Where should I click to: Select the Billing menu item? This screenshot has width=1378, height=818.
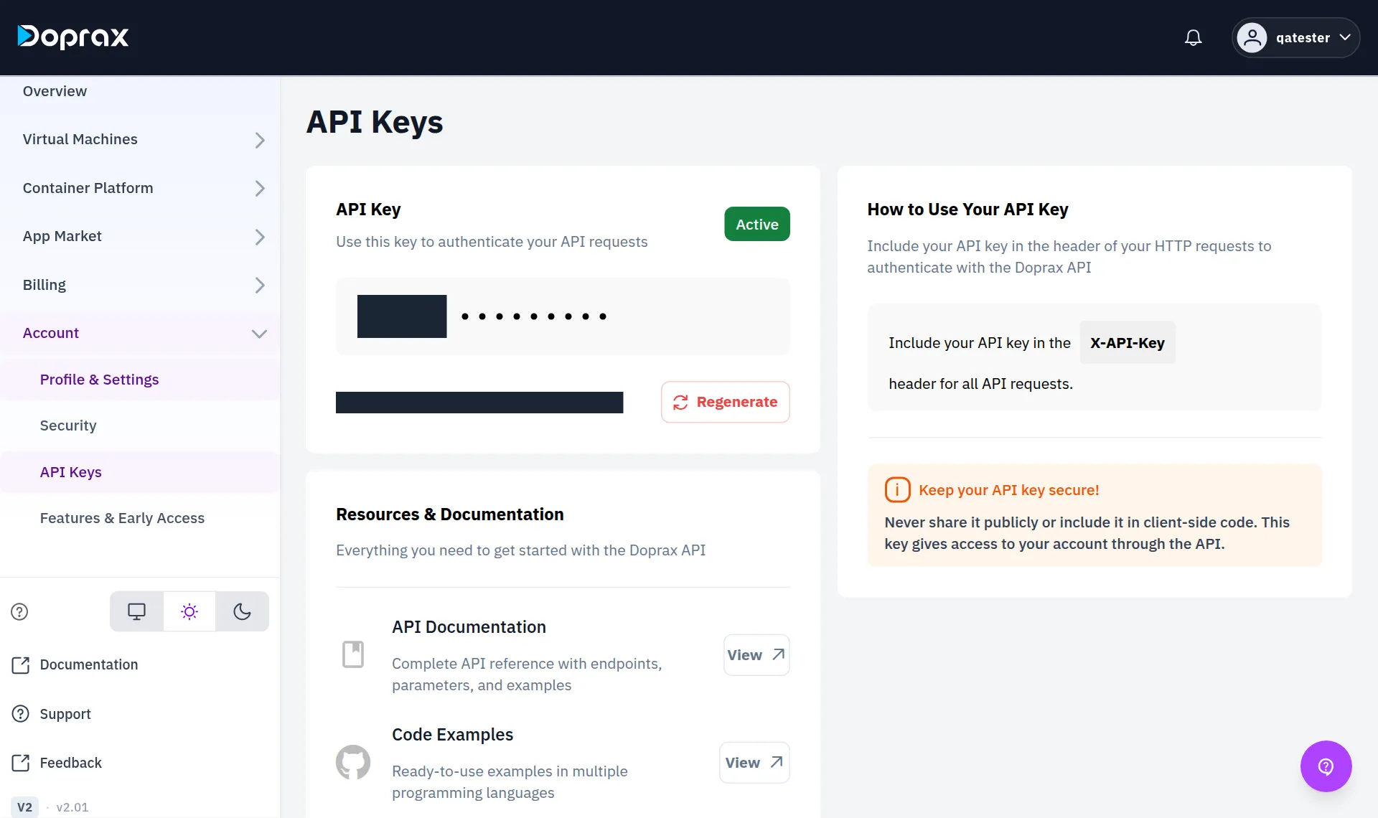44,285
